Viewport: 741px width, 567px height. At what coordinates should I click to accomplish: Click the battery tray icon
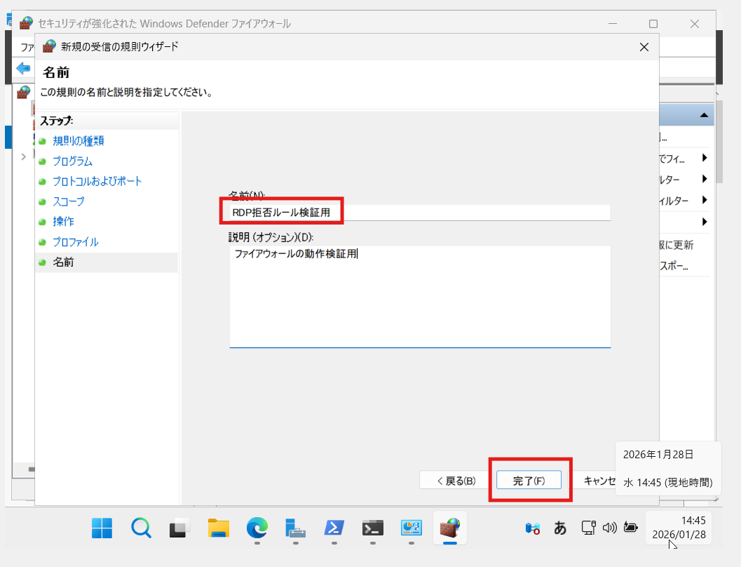tap(630, 527)
